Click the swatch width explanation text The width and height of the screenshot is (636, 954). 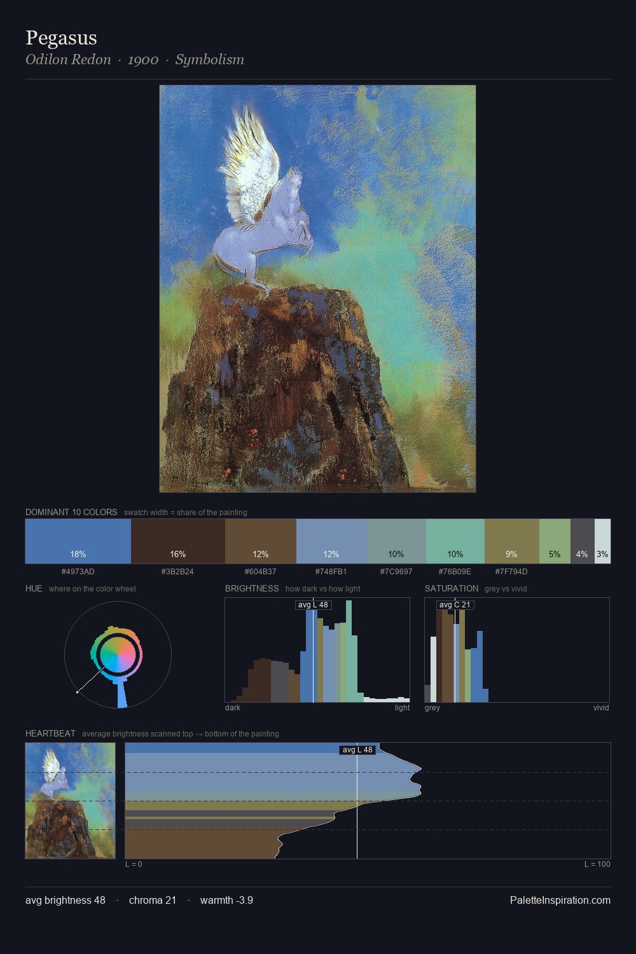pyautogui.click(x=186, y=513)
